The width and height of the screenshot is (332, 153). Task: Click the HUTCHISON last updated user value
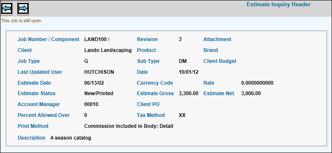tap(99, 72)
